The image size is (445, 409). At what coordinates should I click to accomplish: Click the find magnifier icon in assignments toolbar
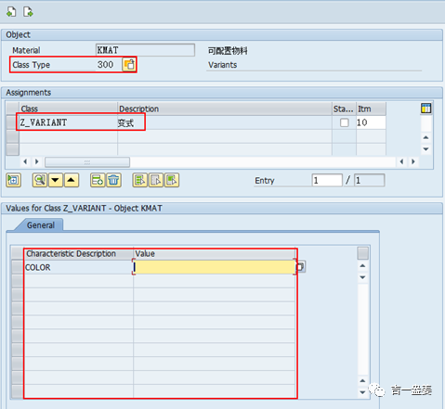coord(40,180)
